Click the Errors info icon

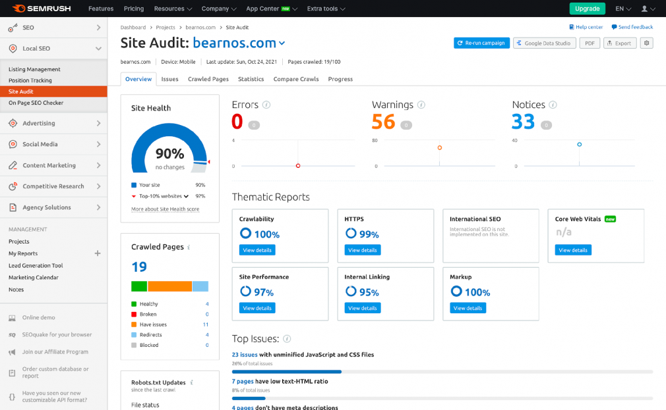[x=266, y=105]
